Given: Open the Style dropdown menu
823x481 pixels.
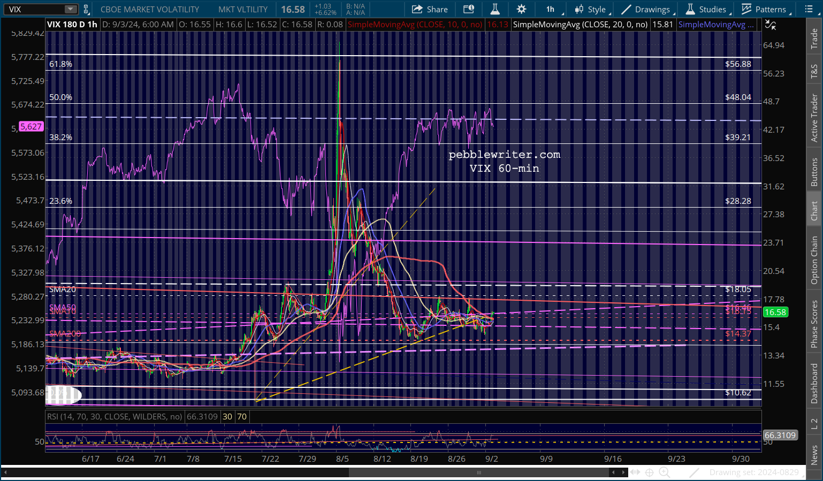Looking at the screenshot, I should click(590, 9).
